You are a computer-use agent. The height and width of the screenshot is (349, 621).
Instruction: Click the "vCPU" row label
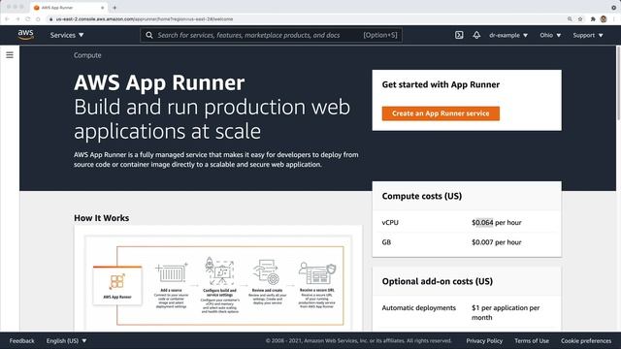click(x=390, y=222)
